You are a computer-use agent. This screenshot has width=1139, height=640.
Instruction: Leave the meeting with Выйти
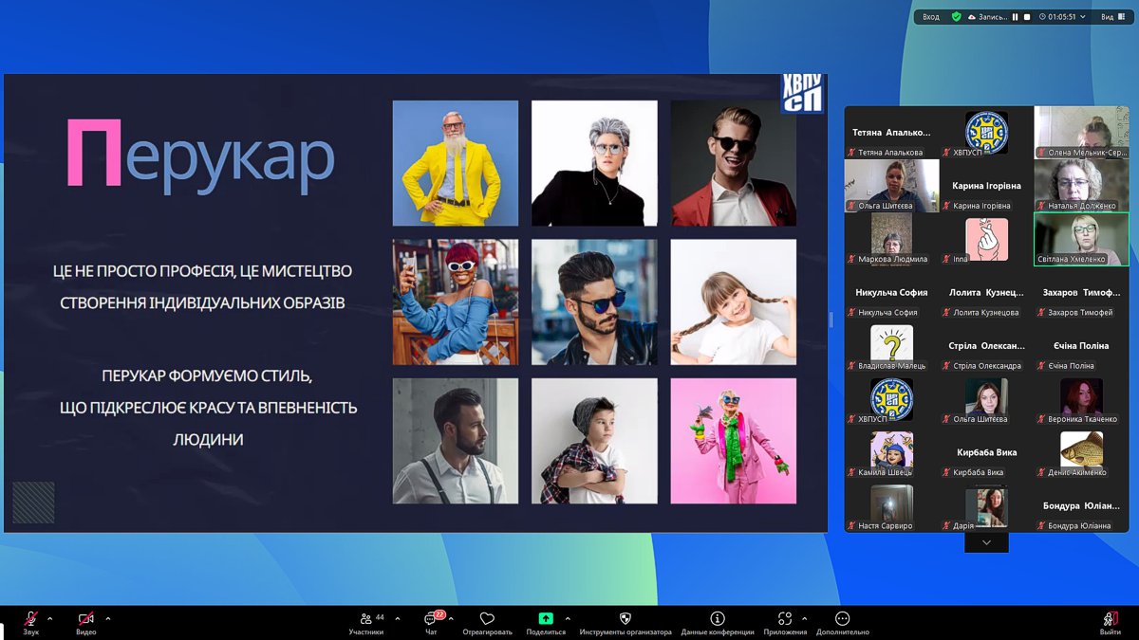coord(1111,623)
